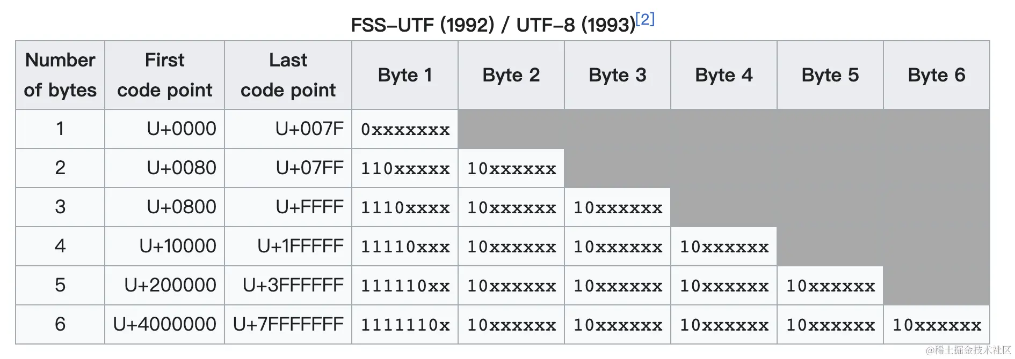
Task: Click the U+07FF last code point cell
Action: (309, 168)
